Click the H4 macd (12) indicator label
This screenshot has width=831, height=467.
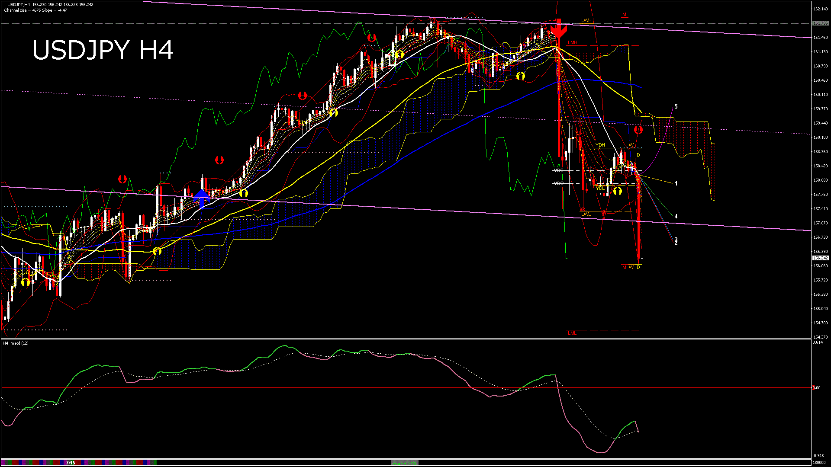coord(16,343)
